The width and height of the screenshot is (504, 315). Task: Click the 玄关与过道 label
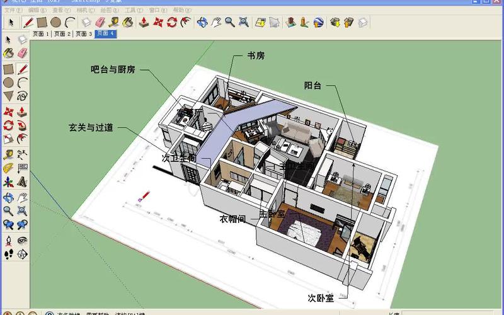pyautogui.click(x=91, y=128)
